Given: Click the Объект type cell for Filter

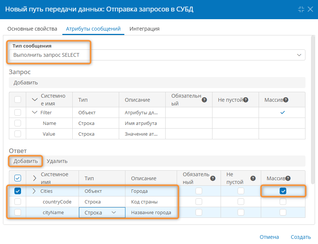Looking at the screenshot, I should click(x=96, y=112).
